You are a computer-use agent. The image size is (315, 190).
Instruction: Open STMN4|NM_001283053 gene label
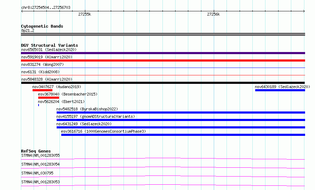[40, 182]
